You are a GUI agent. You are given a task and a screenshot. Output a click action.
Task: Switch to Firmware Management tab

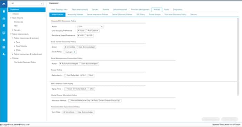coord(140,10)
